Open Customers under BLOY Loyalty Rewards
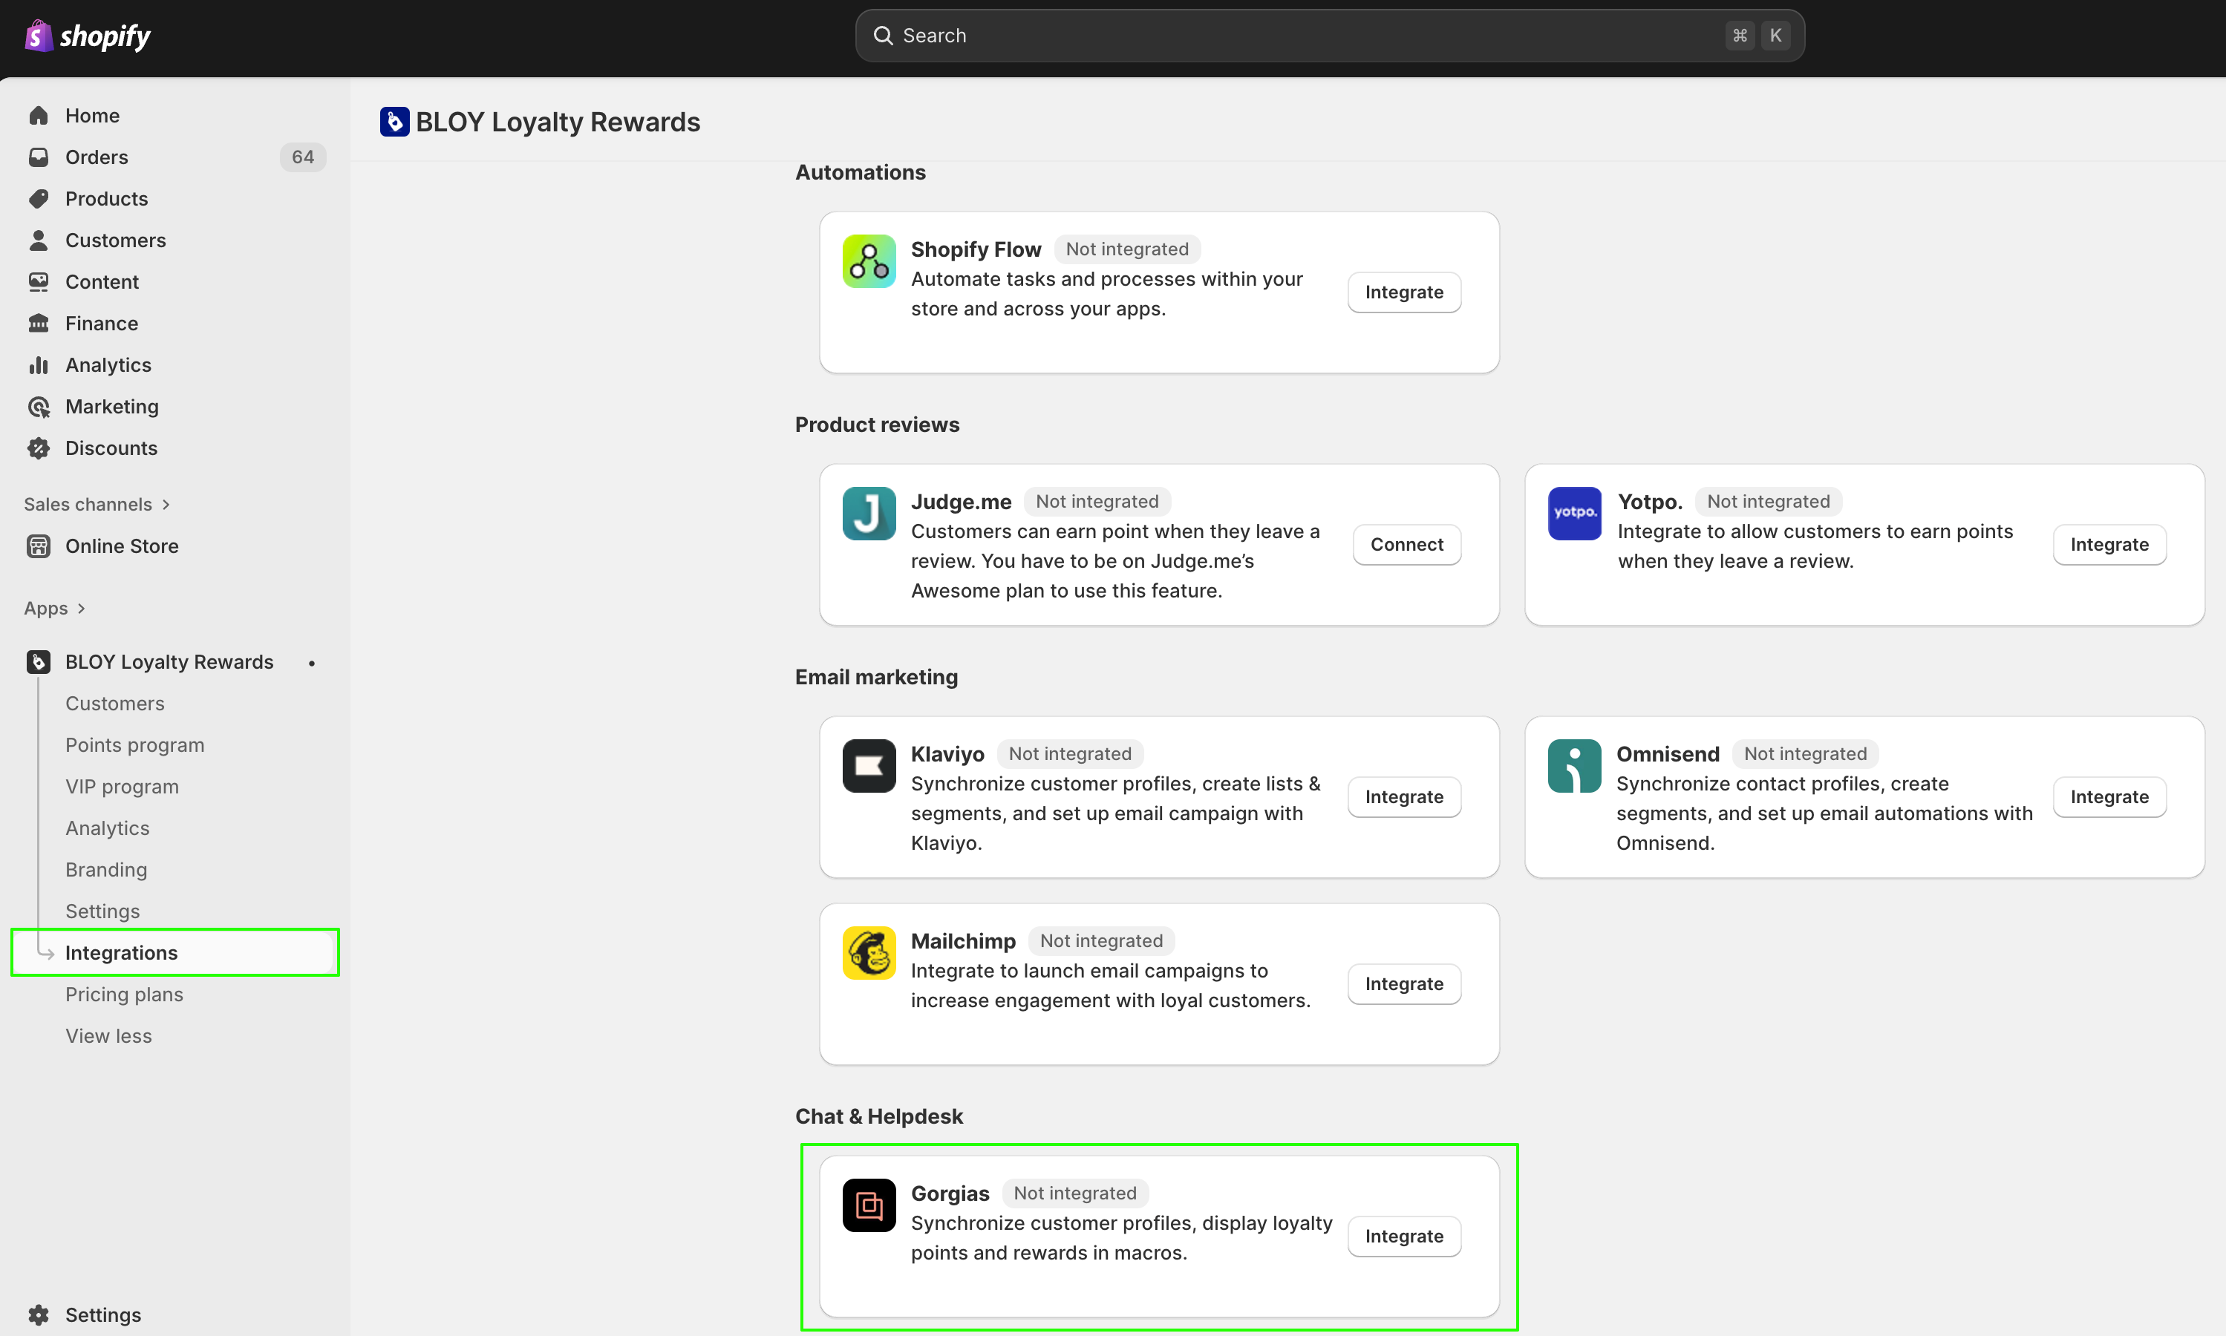 (115, 704)
